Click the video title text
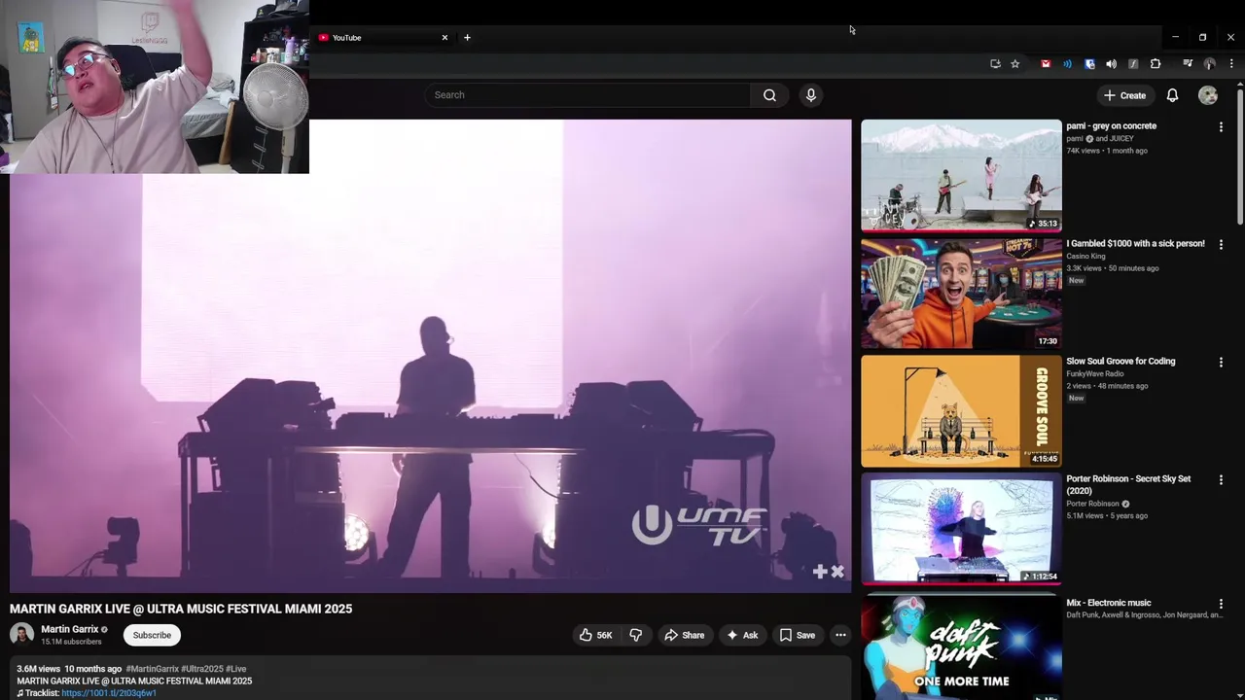This screenshot has width=1245, height=700. 181,609
